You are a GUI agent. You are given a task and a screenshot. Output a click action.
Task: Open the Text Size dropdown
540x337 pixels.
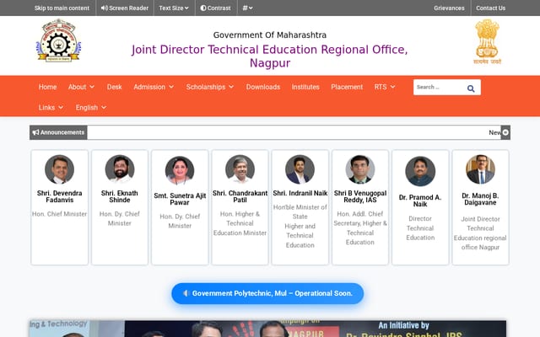click(x=174, y=8)
